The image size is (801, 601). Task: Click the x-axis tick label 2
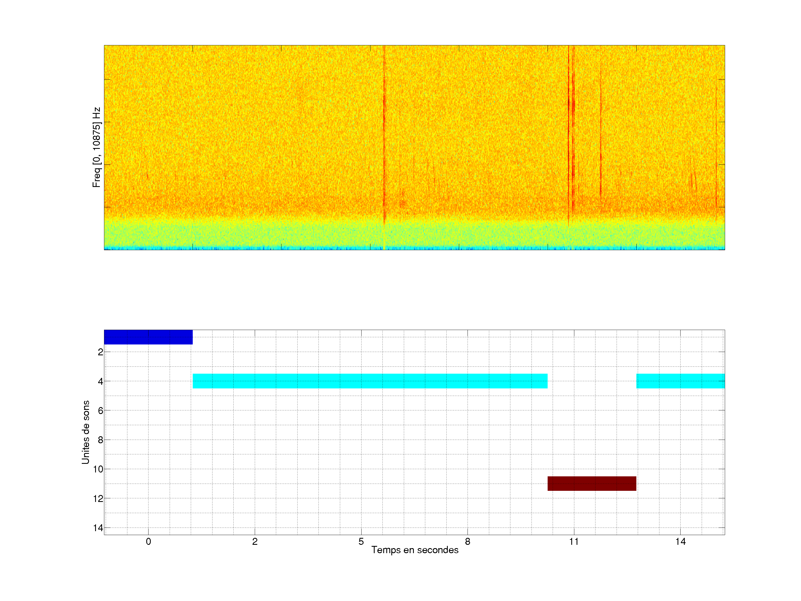255,541
